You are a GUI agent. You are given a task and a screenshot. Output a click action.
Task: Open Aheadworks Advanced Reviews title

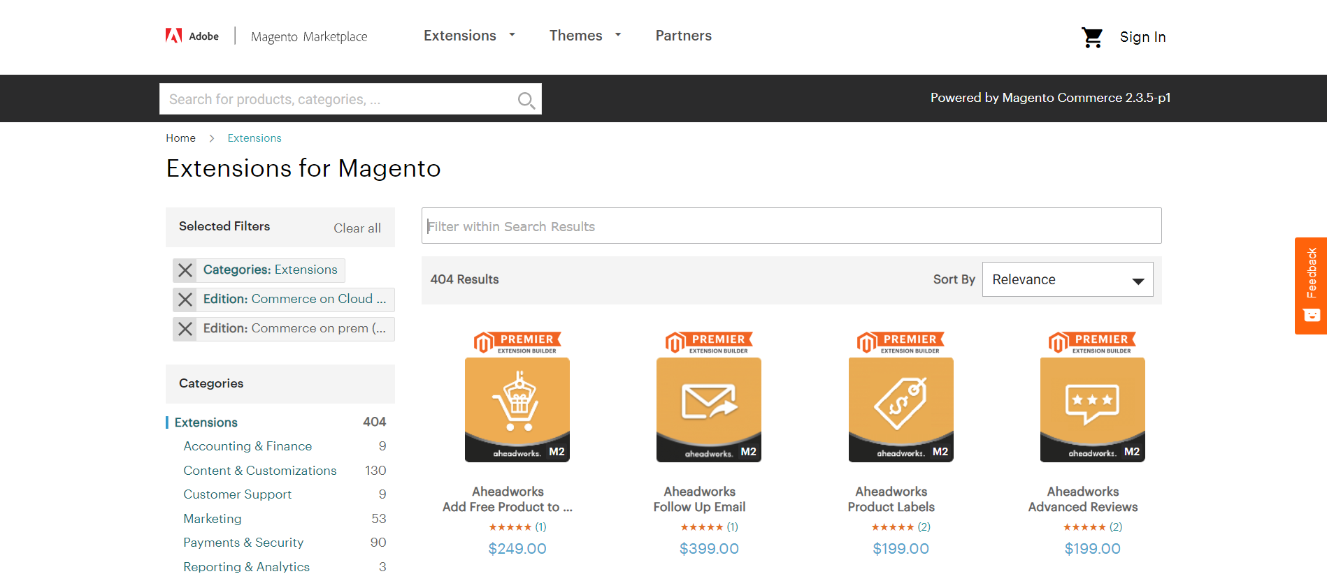click(1083, 499)
